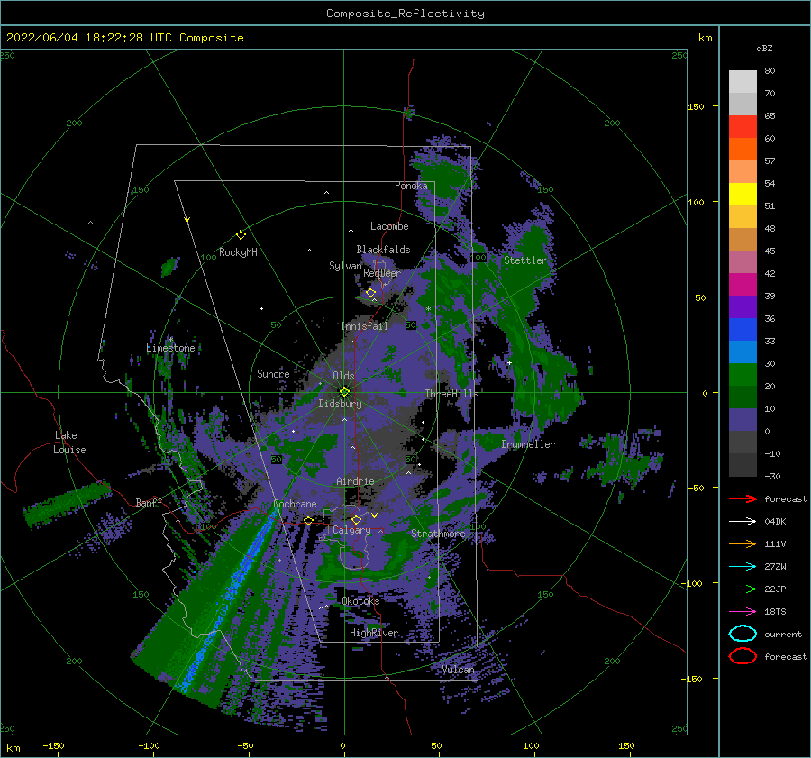Click the word current in legend
This screenshot has height=758, width=811.
pos(783,634)
